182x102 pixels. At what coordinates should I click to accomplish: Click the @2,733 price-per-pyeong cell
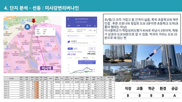point(87,82)
